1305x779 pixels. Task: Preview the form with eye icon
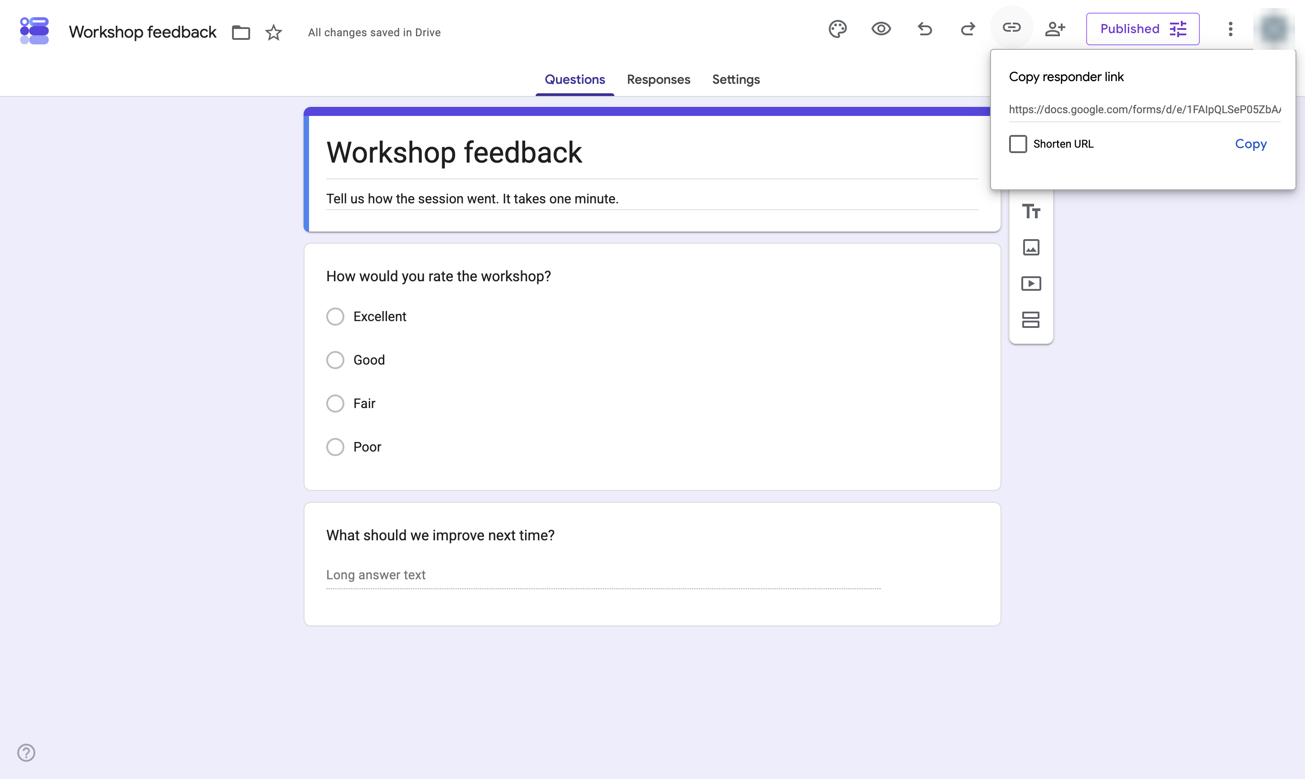[x=881, y=29]
